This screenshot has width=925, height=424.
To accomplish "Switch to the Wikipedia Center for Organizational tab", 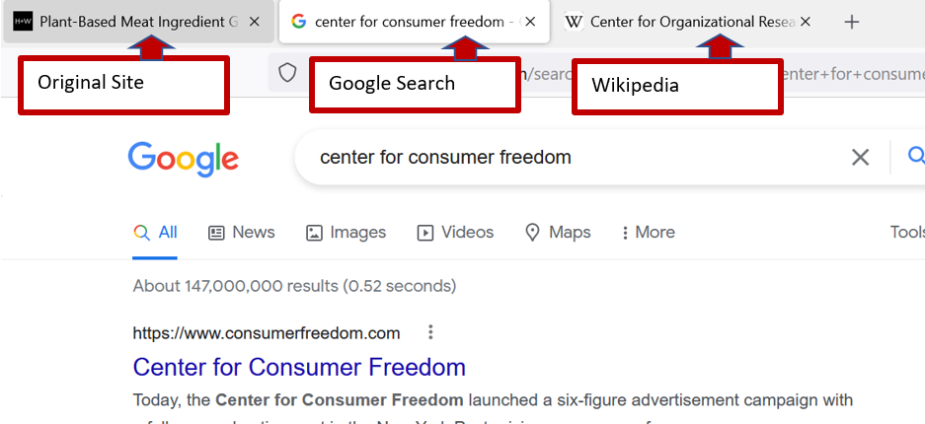I will 681,22.
